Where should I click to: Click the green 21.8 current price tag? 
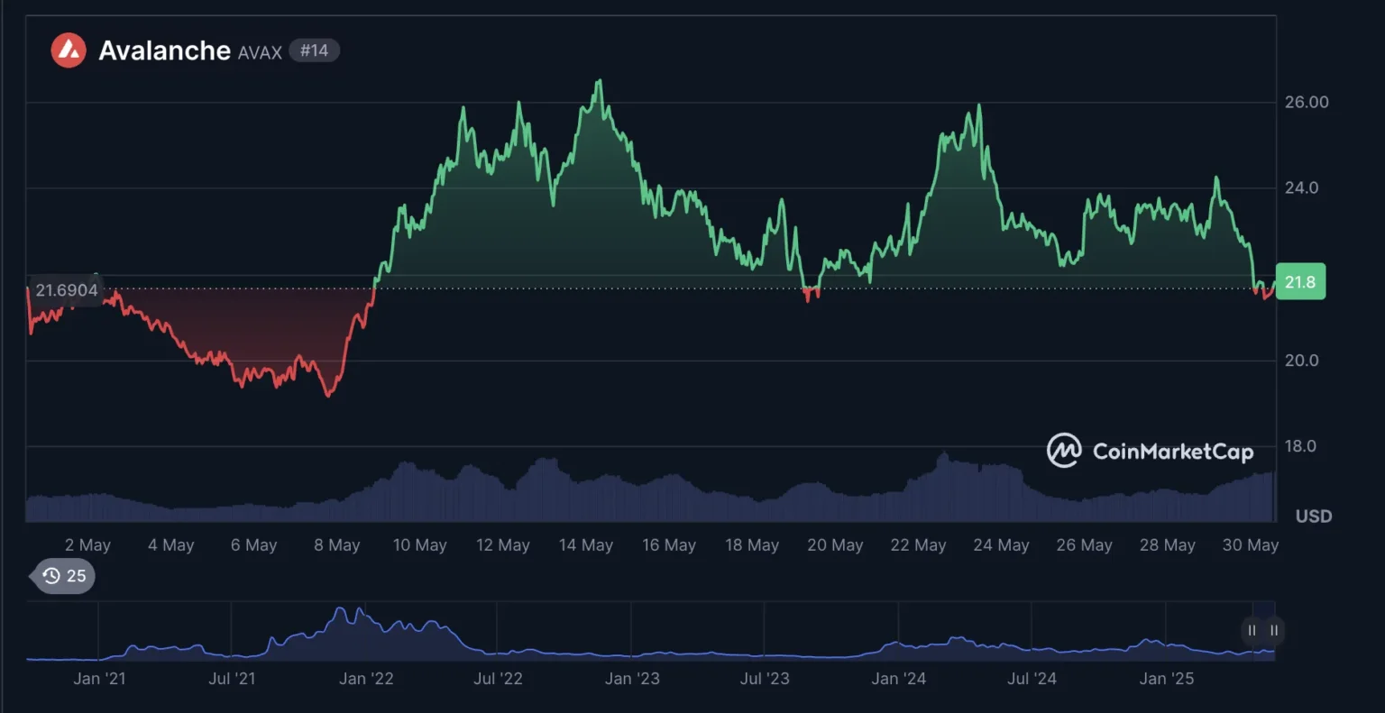[1300, 281]
